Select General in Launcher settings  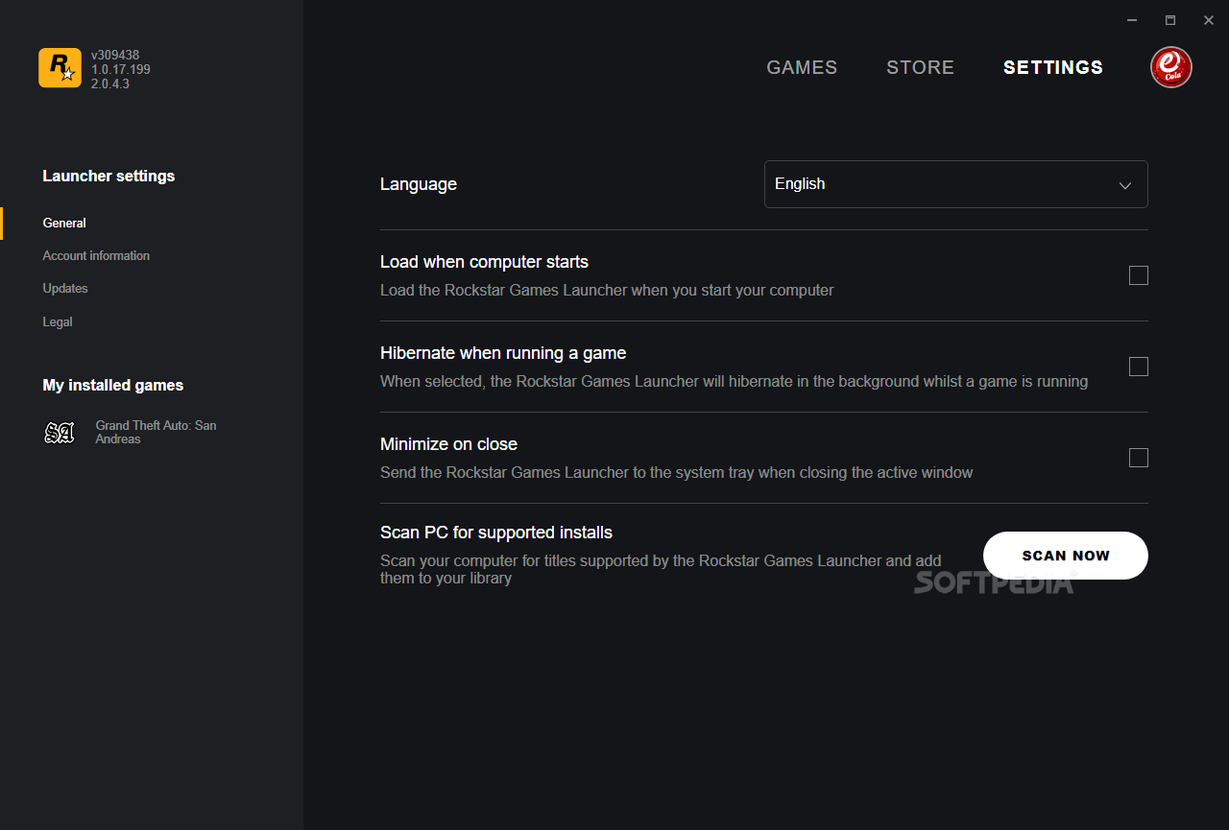pos(64,223)
